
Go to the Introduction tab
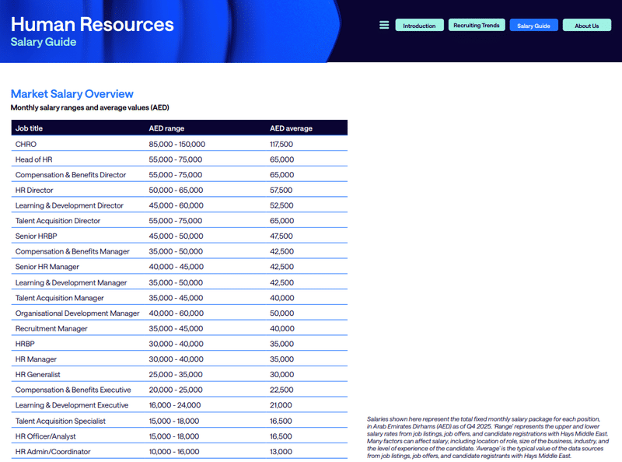[x=419, y=26]
